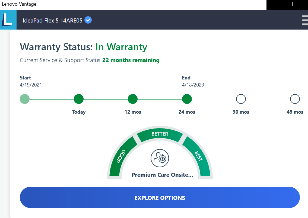Click the 48 mos timeline circle
Viewport: 308px width, 218px height.
[295, 99]
